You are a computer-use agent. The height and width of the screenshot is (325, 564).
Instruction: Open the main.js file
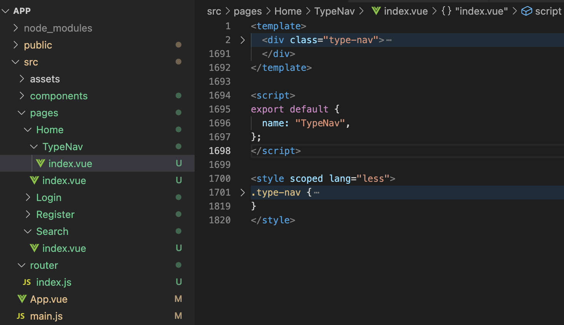click(x=46, y=316)
